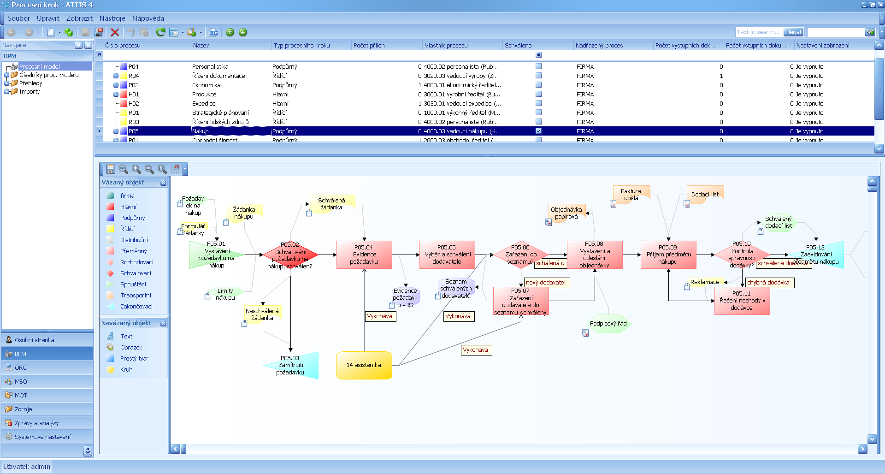Open Systémové nastavení section
This screenshot has width=885, height=474.
[47, 437]
